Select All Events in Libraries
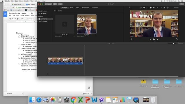The height and width of the screenshot is (104, 185). 45,19
